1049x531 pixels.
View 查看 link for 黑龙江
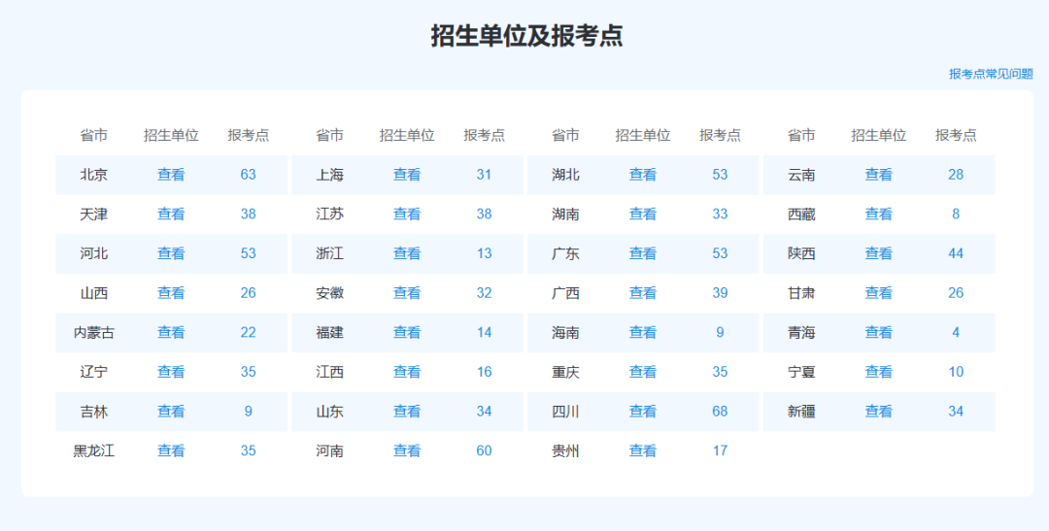(x=171, y=450)
